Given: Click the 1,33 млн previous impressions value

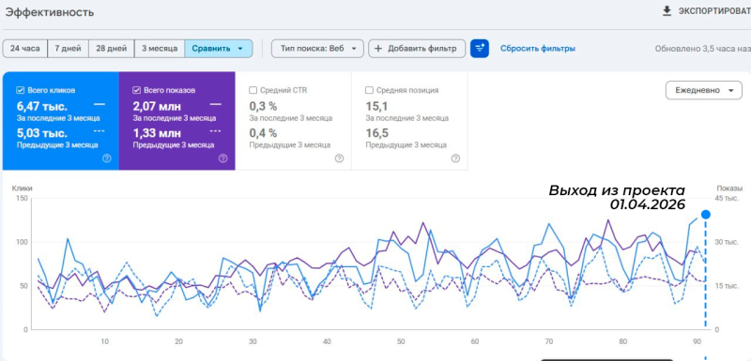Looking at the screenshot, I should click(x=157, y=133).
